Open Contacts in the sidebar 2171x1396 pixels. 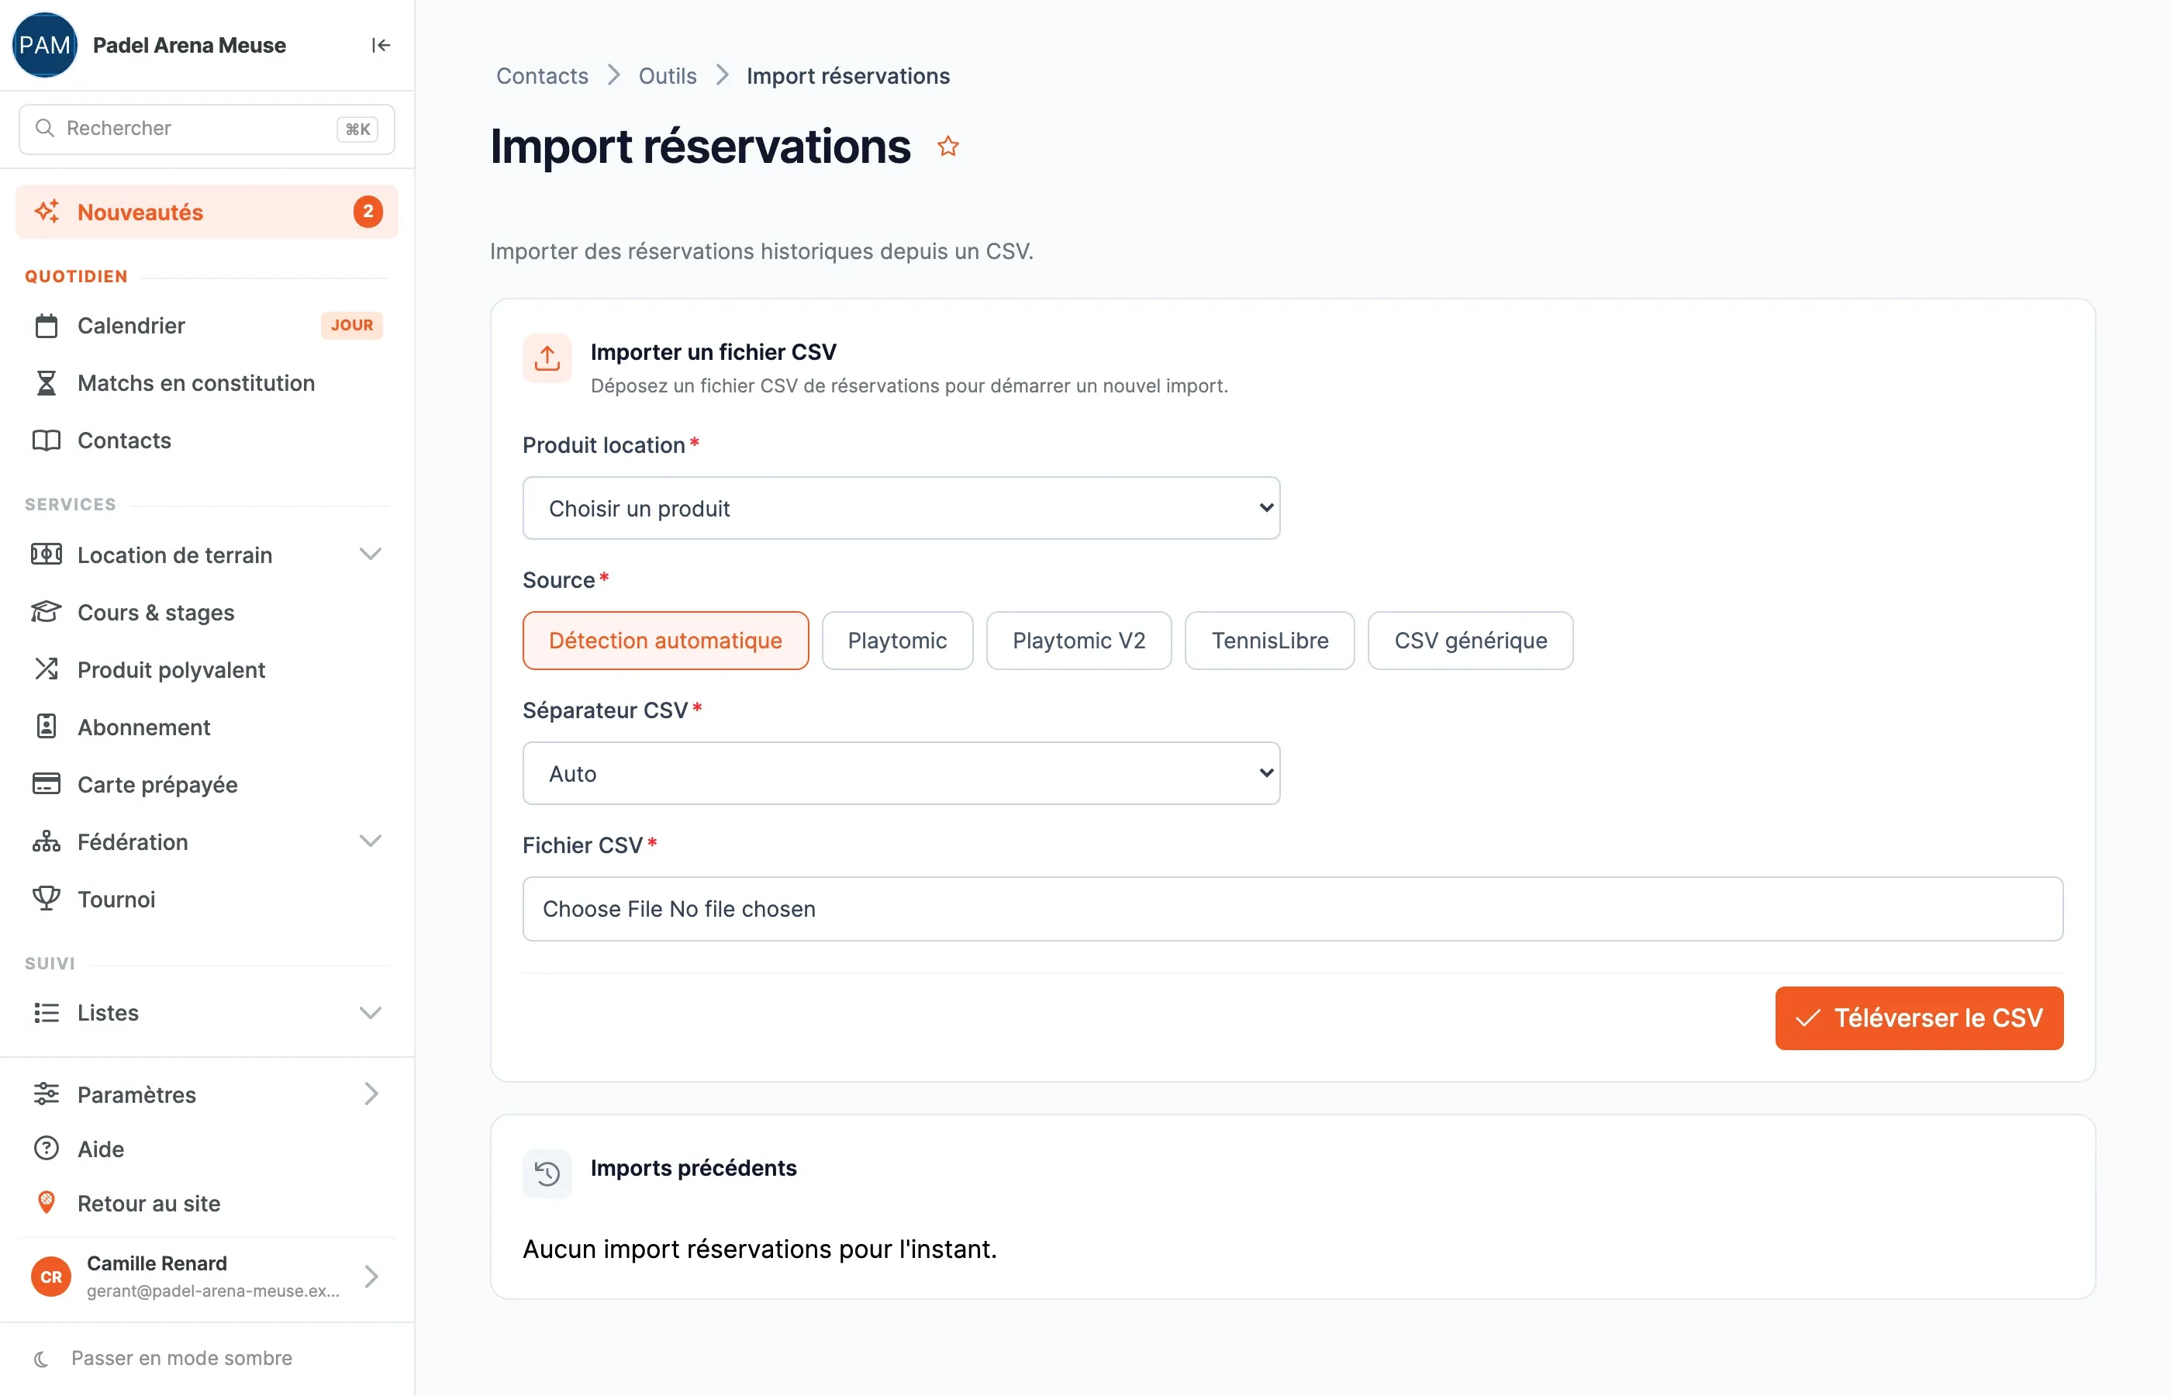(x=206, y=441)
